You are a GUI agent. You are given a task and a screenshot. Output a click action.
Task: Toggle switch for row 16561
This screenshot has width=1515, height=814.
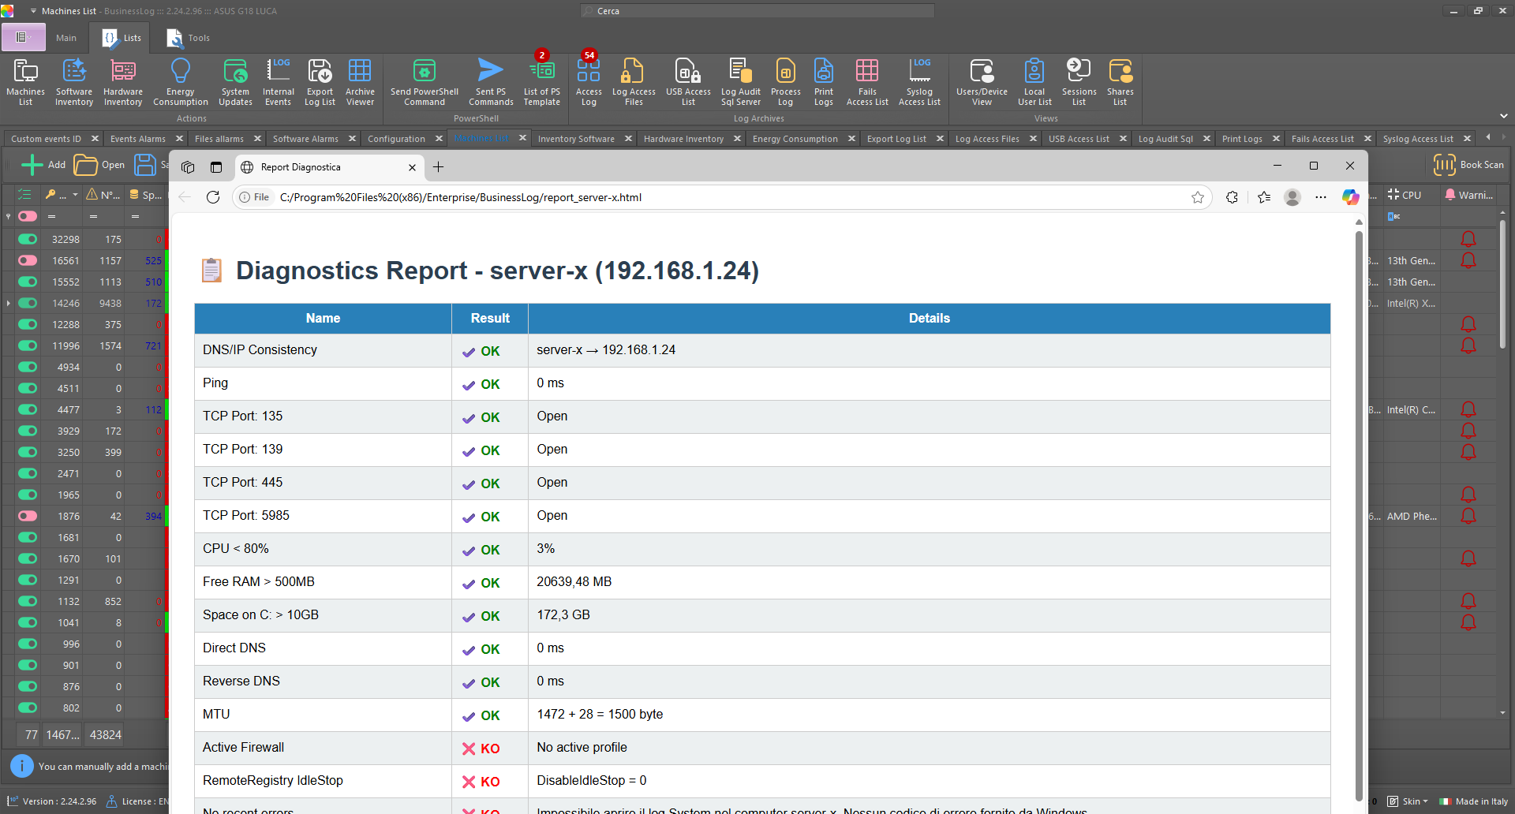[x=28, y=260]
